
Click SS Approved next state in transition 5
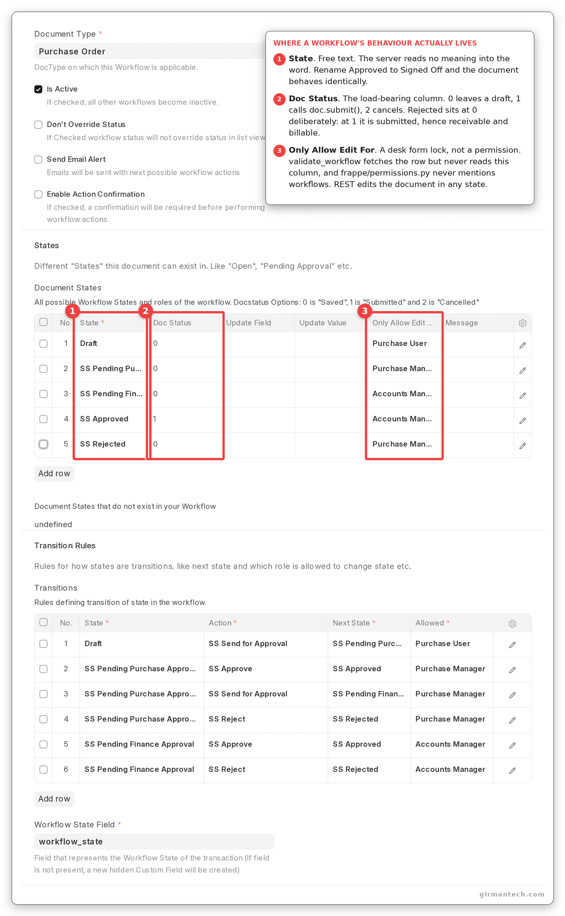tap(357, 744)
